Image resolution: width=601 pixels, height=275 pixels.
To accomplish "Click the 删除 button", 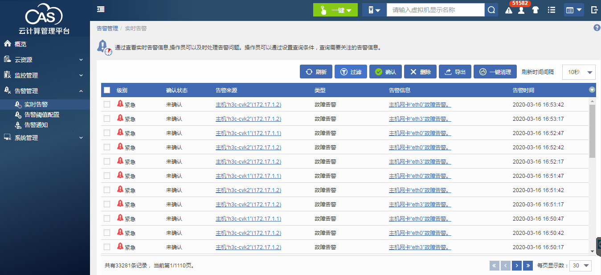I will coord(420,72).
